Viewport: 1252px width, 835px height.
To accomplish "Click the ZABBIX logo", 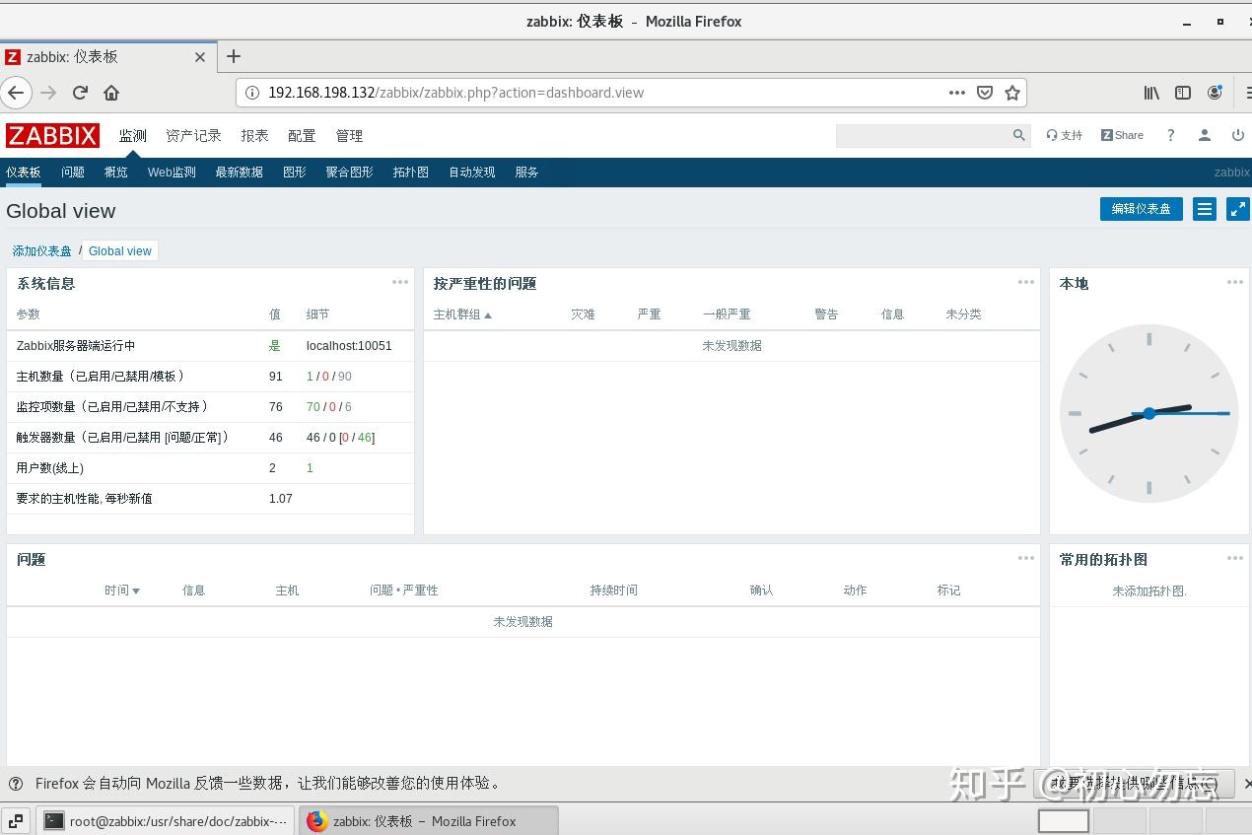I will tap(52, 135).
